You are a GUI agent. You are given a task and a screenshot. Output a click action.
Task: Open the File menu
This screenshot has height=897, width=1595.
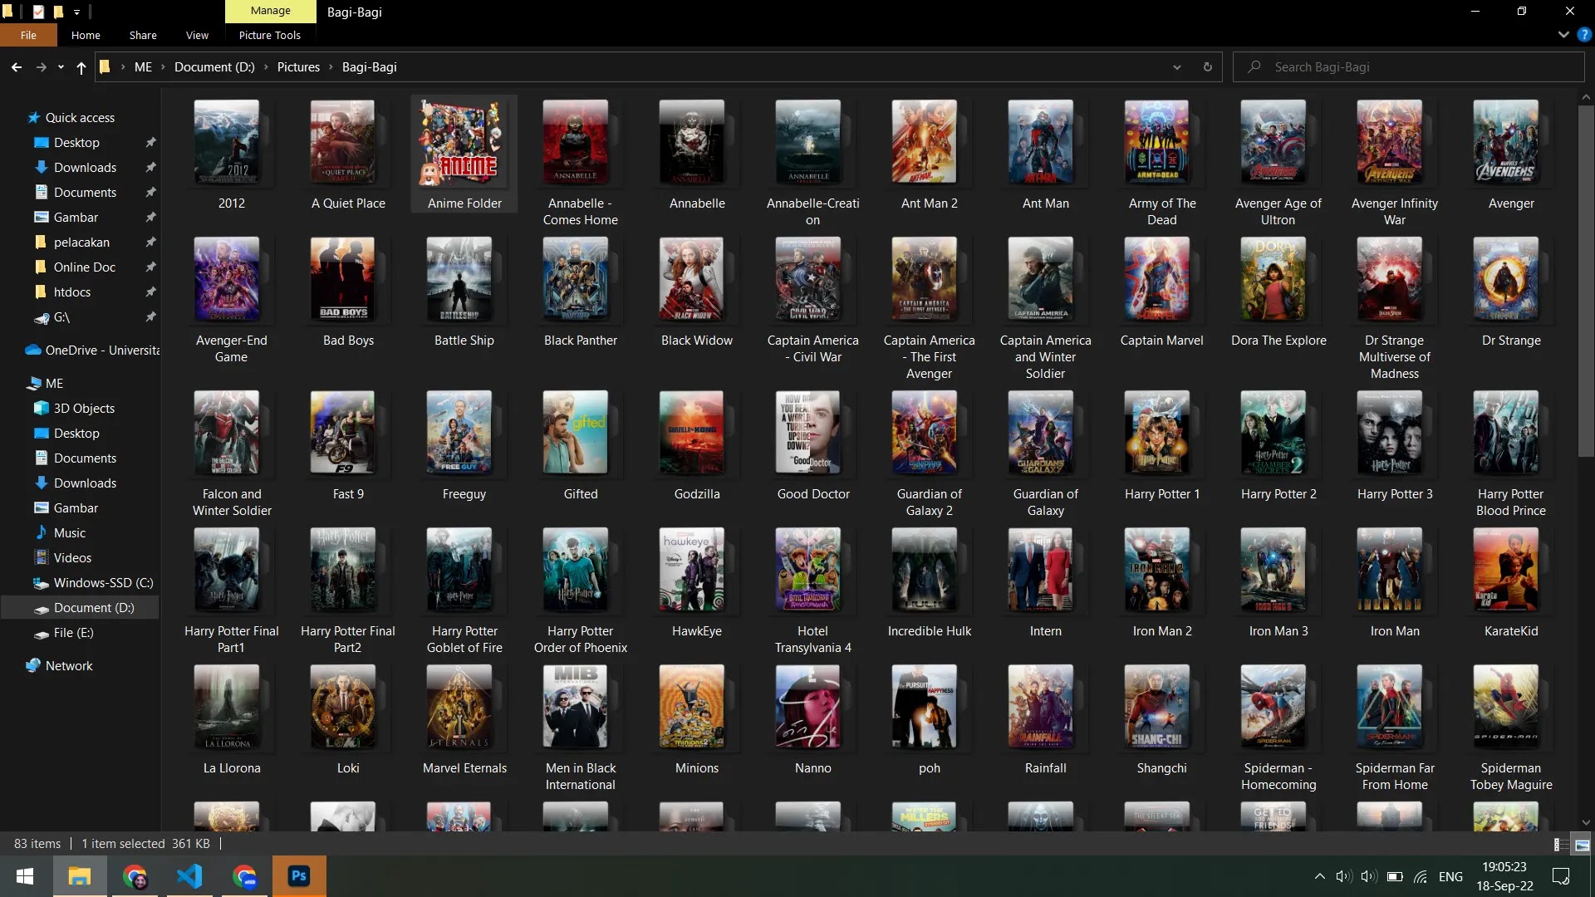click(28, 35)
